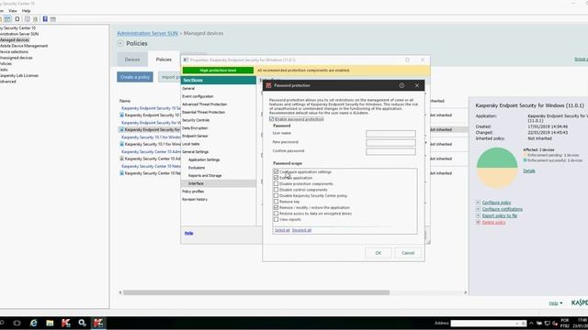
Task: Toggle Remove / modify / restore the application
Action: pos(276,207)
